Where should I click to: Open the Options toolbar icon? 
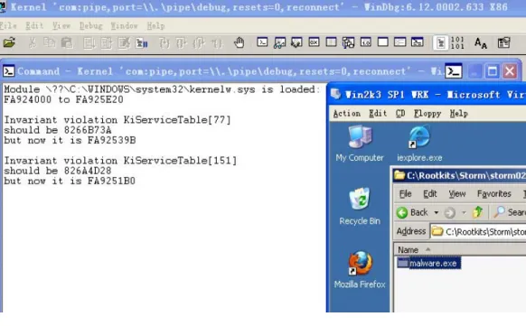[x=504, y=42]
